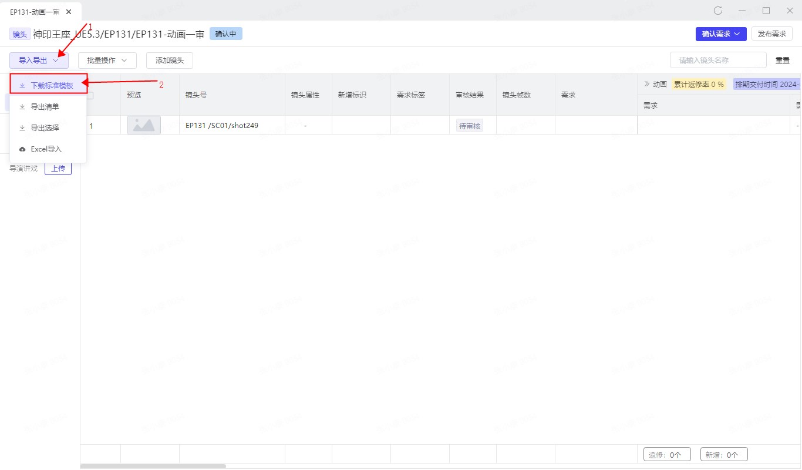Viewport: 802px width, 470px height.
Task: Toggle the select-all checkbox in table header
Action: [90, 95]
